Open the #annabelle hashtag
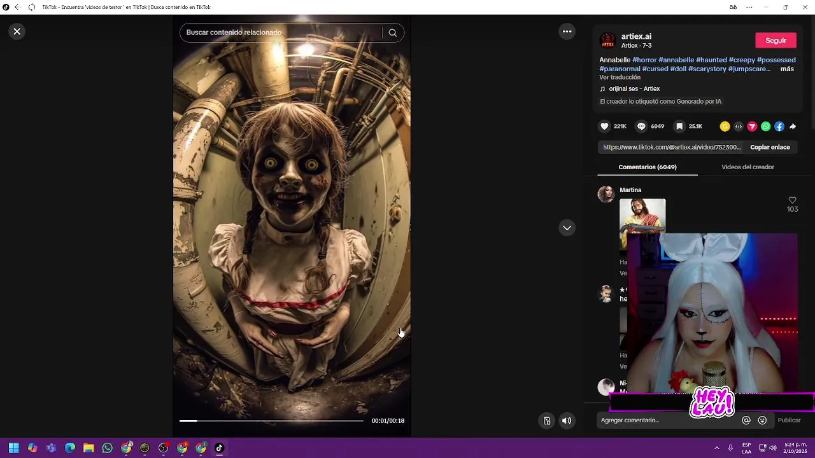The width and height of the screenshot is (815, 458). point(676,60)
